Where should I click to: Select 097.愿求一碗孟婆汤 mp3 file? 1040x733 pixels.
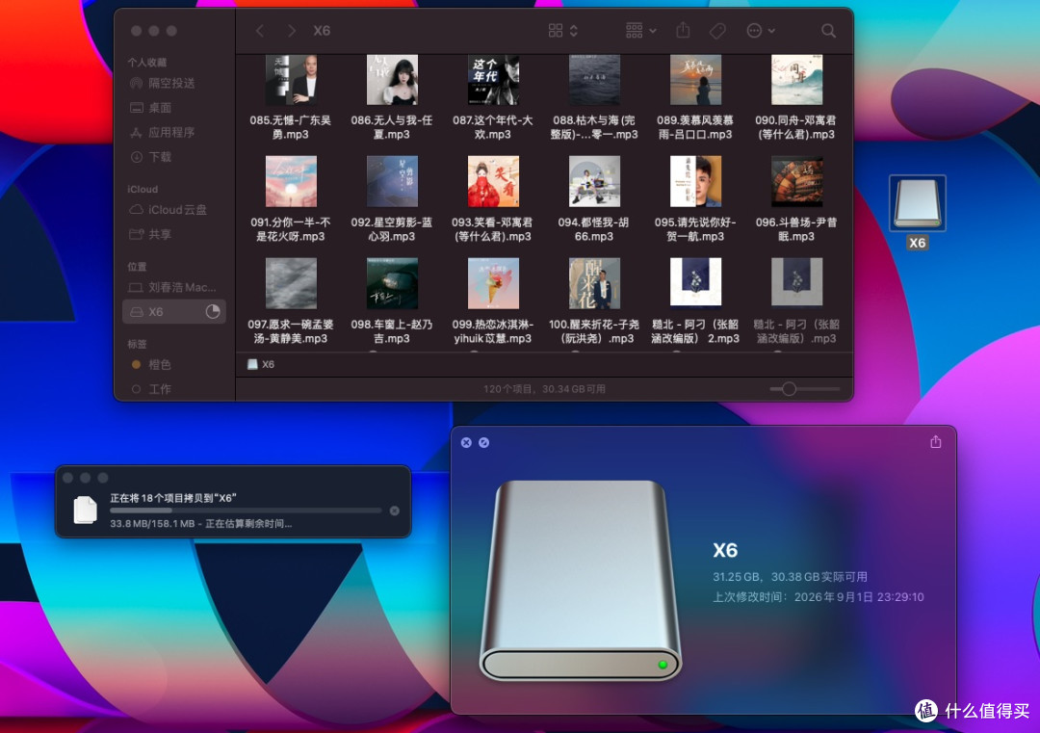[x=291, y=301]
